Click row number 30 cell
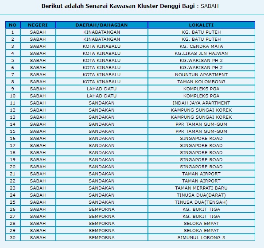The height and width of the screenshot is (248, 264). (x=13, y=237)
